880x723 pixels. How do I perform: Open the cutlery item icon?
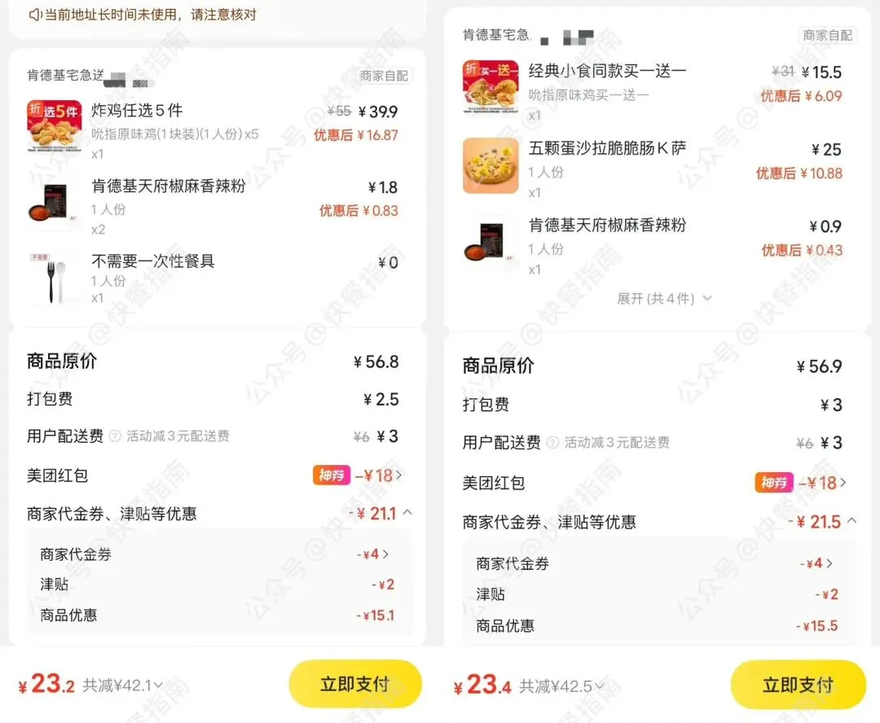pyautogui.click(x=54, y=278)
